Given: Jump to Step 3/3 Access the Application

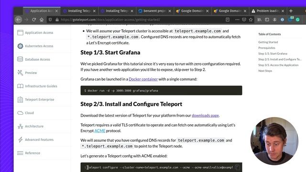Looking at the screenshot, I should click(x=278, y=65).
